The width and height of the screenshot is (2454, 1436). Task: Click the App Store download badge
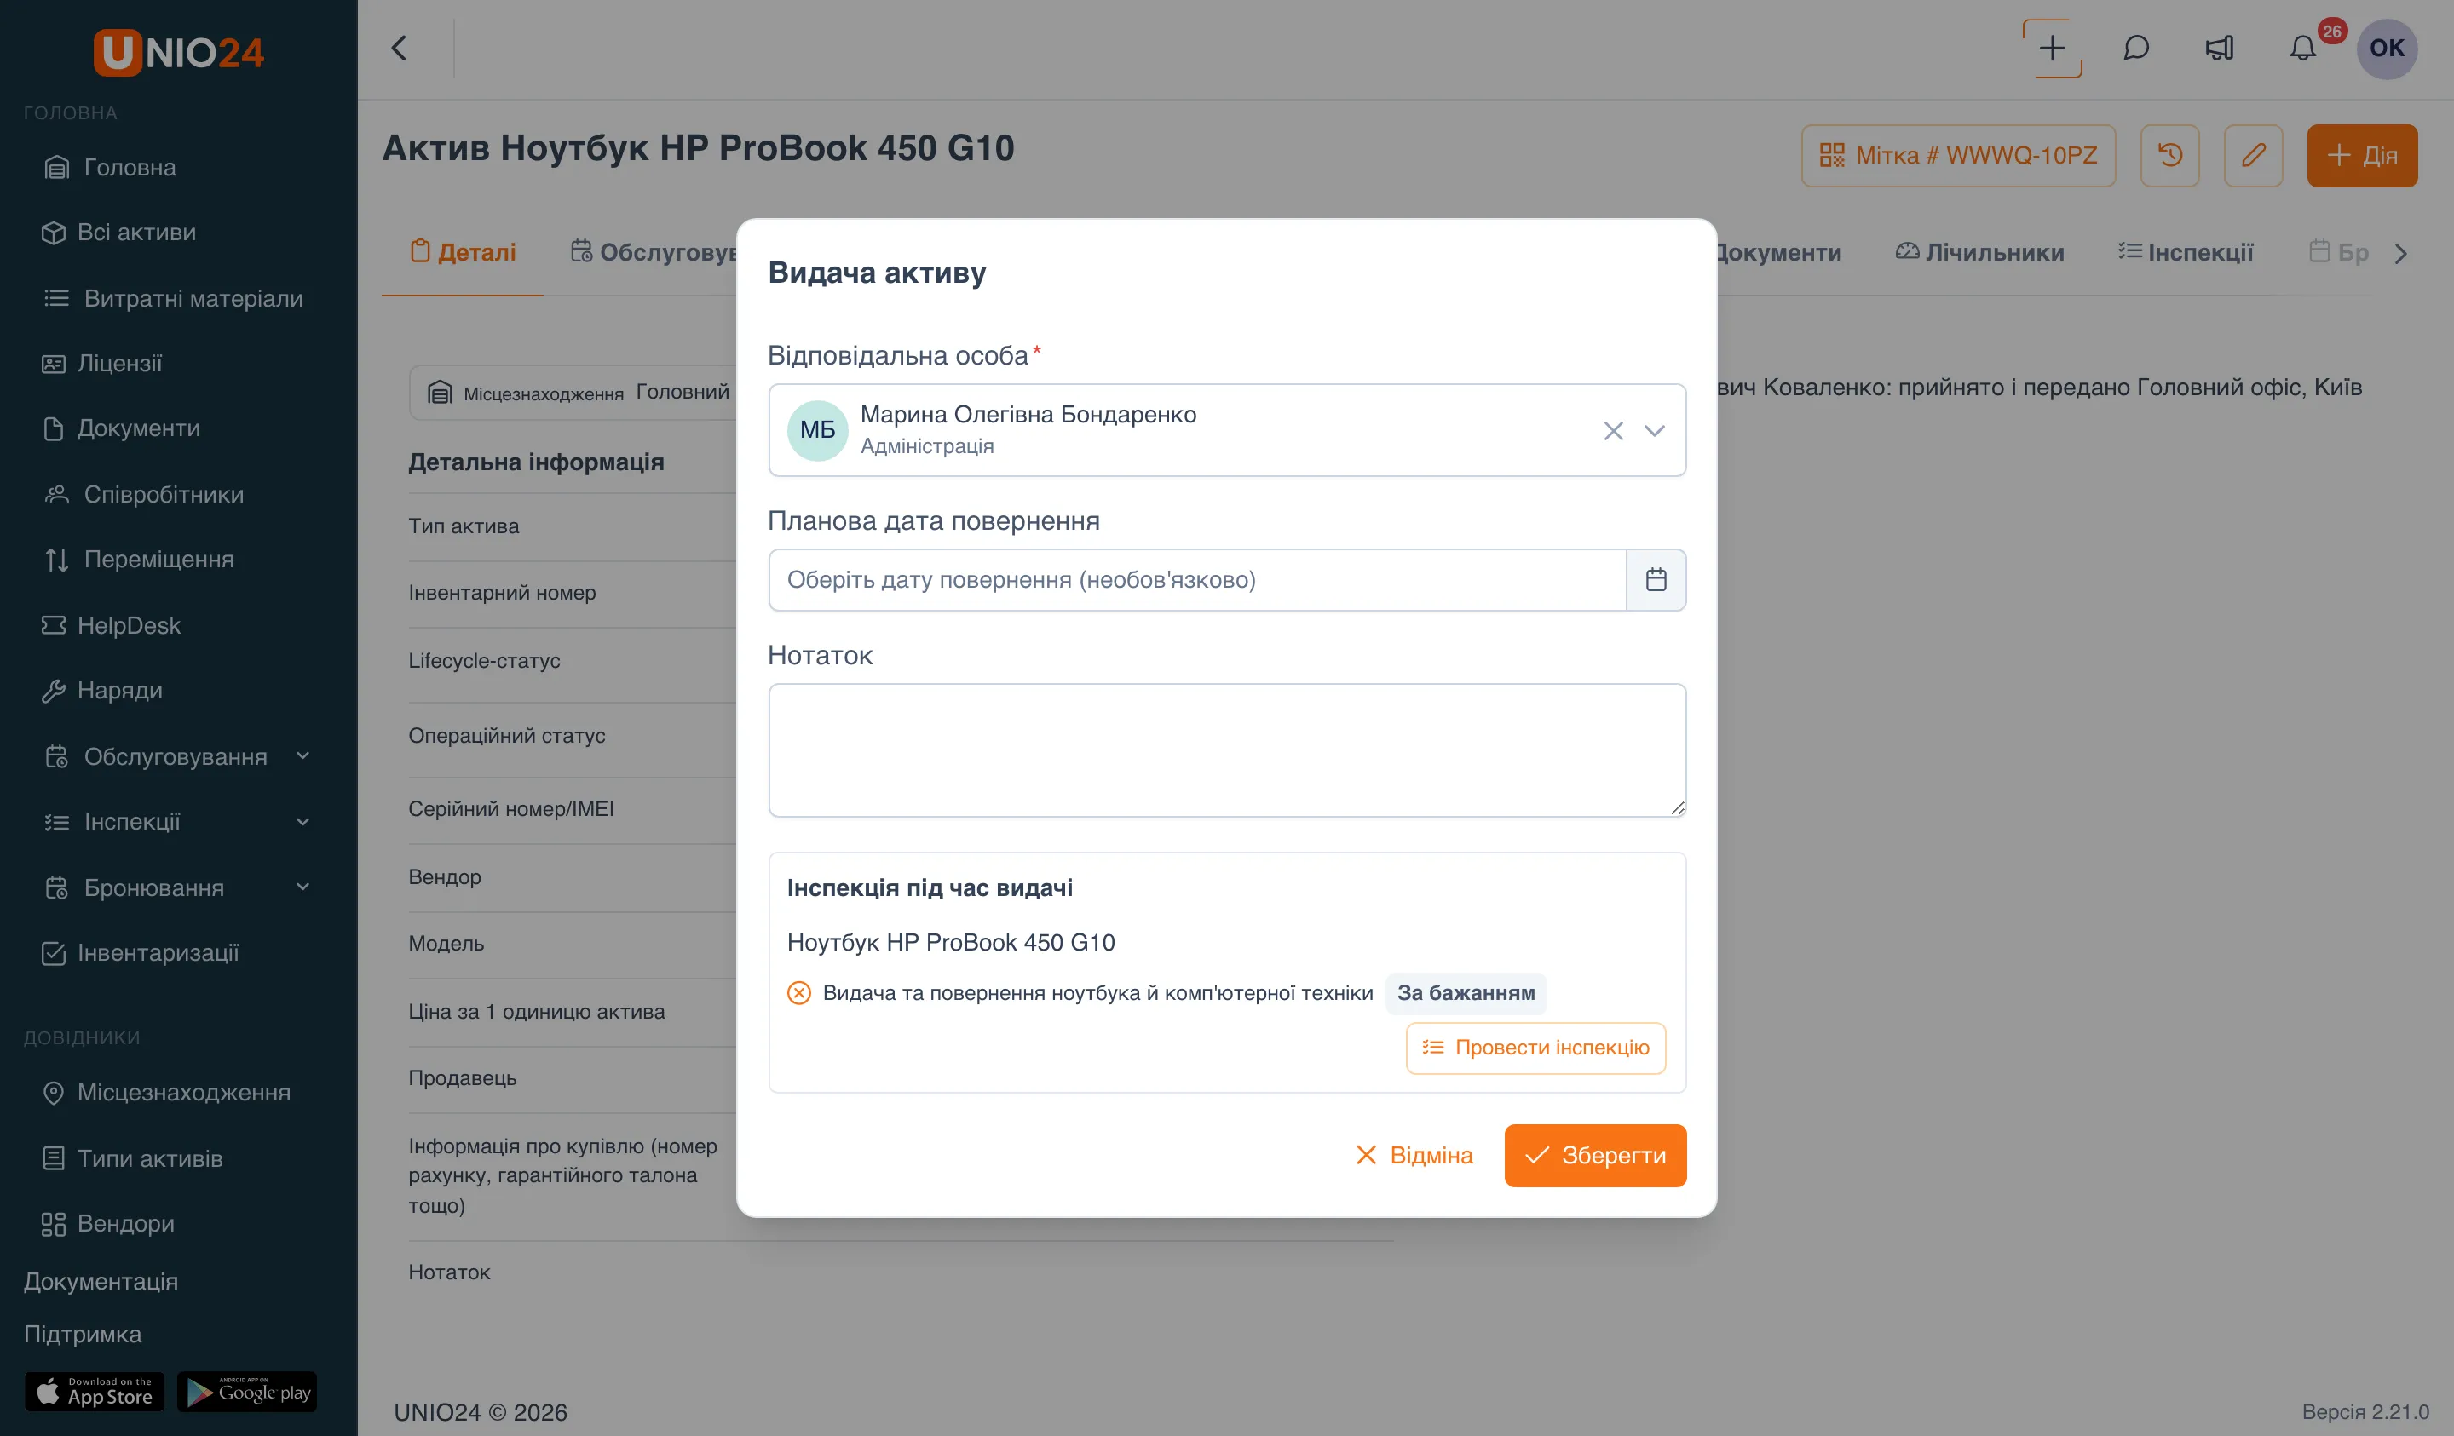95,1391
